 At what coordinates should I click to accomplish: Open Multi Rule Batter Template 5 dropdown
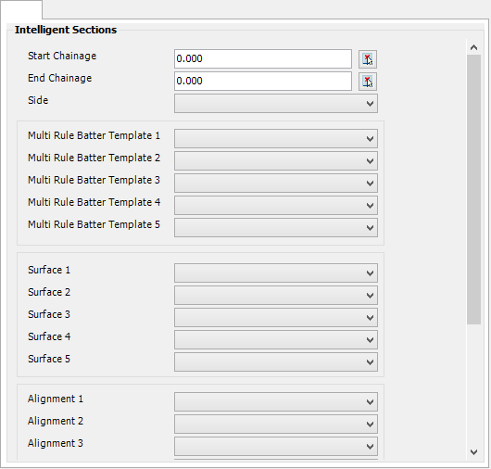coord(276,227)
